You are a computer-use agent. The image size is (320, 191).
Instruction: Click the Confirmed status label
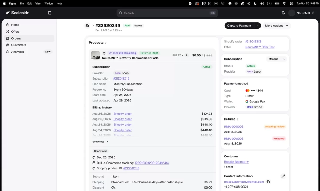pyautogui.click(x=100, y=151)
